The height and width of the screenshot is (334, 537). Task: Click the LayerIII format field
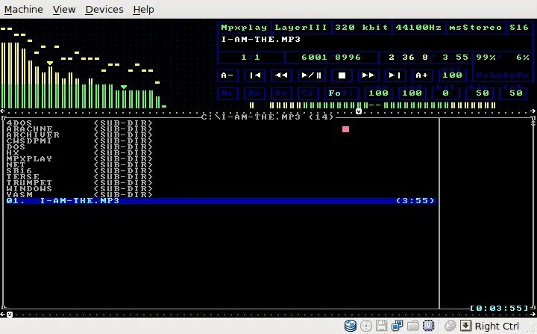coord(301,28)
